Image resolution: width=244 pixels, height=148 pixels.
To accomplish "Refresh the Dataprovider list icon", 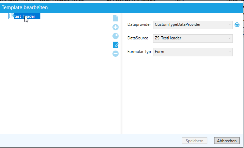I will 237,25.
